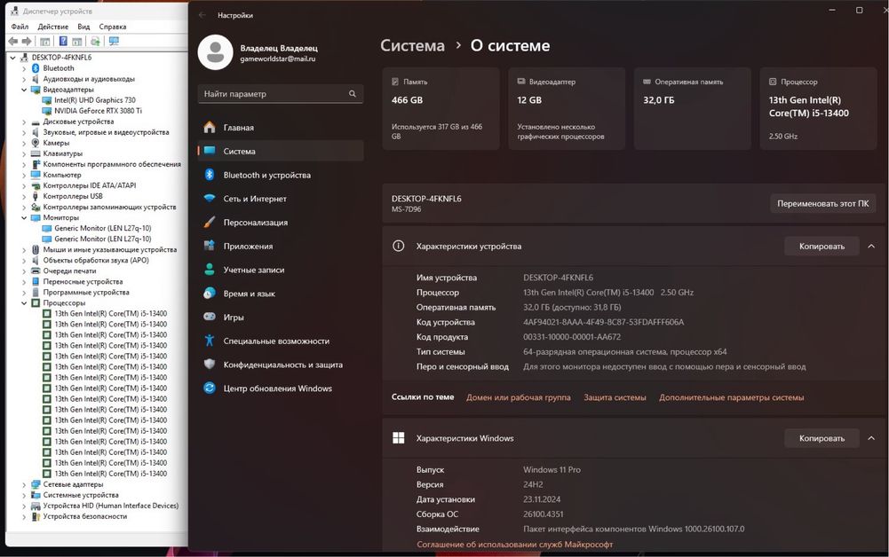
Task: Expand the Контроллеры USB category
Action: point(24,196)
